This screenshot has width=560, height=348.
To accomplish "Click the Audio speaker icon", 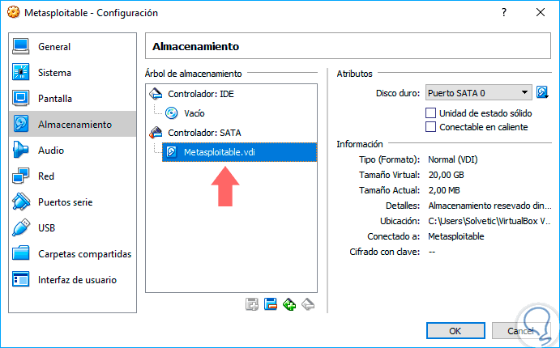I will point(20,150).
